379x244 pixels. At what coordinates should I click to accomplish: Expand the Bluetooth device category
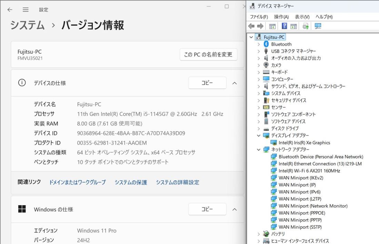tap(259, 44)
